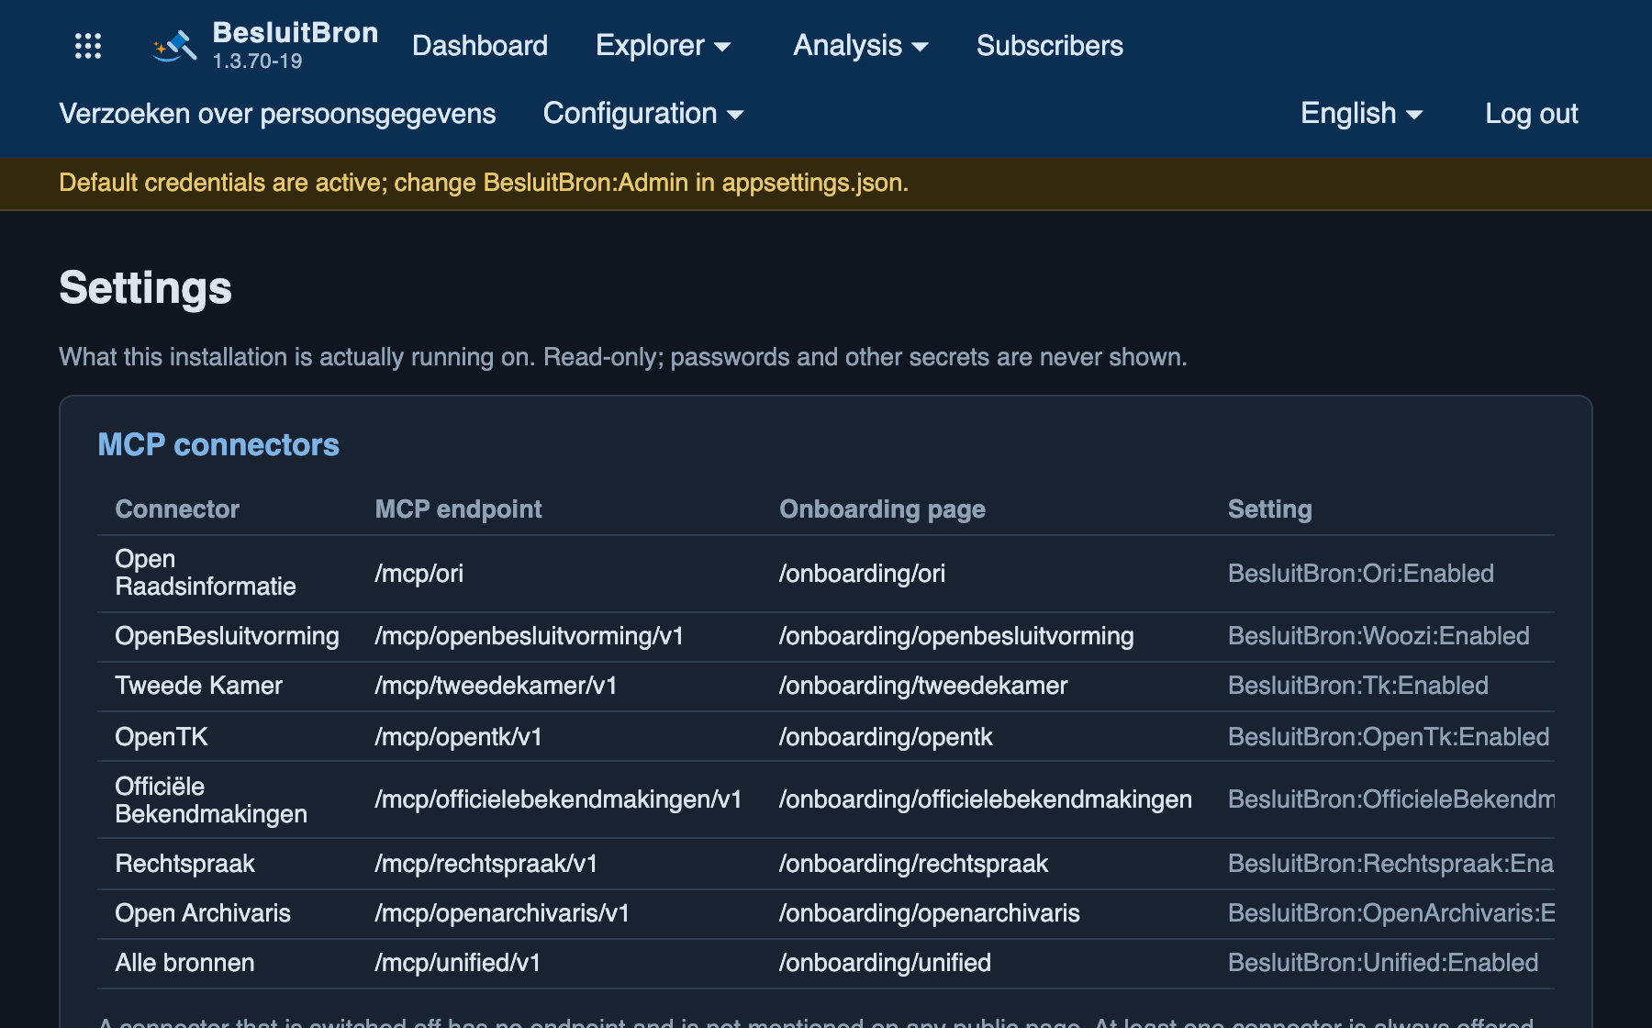Click the /onboarding/opentk path
Screen dimensions: 1652x1028
886,737
